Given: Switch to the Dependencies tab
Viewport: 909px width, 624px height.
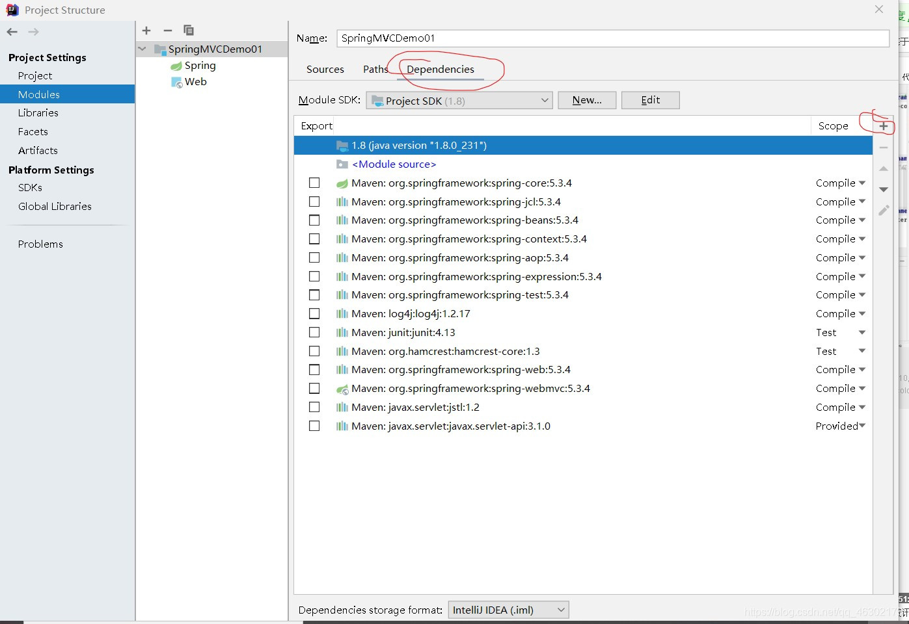Looking at the screenshot, I should pos(441,69).
